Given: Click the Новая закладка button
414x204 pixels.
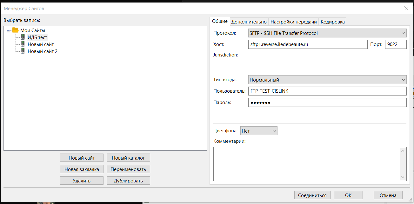Looking at the screenshot, I should point(82,169).
